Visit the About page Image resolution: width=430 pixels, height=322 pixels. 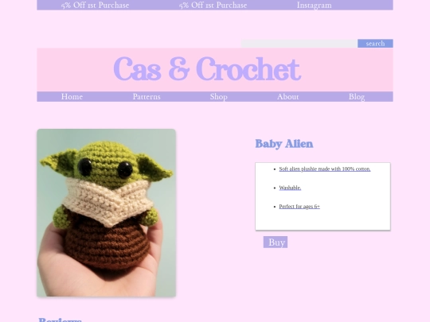(x=288, y=97)
